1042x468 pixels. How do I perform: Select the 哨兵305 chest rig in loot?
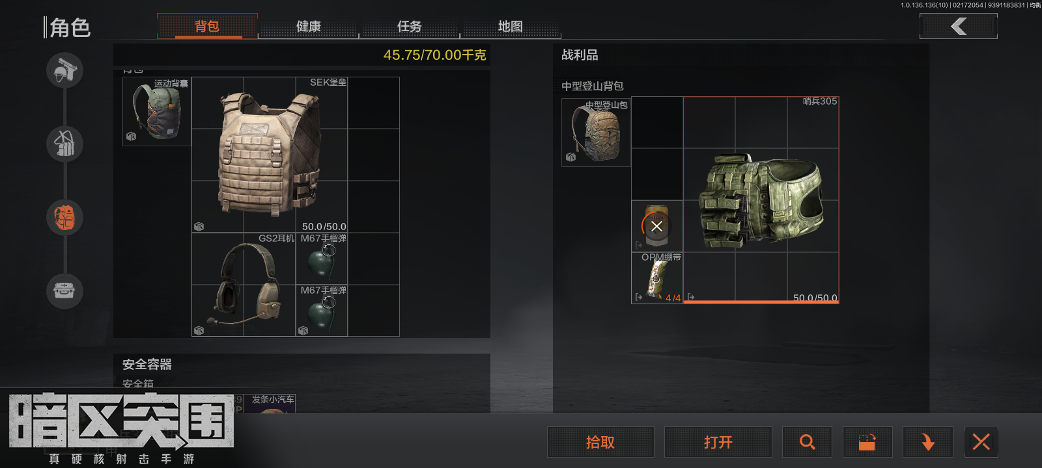(x=761, y=200)
